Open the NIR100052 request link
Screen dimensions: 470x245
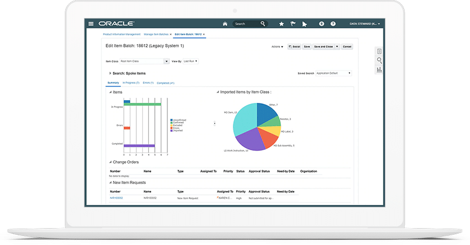click(x=116, y=198)
